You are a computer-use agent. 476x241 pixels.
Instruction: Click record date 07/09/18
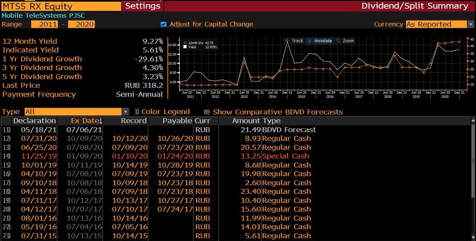coord(130,191)
